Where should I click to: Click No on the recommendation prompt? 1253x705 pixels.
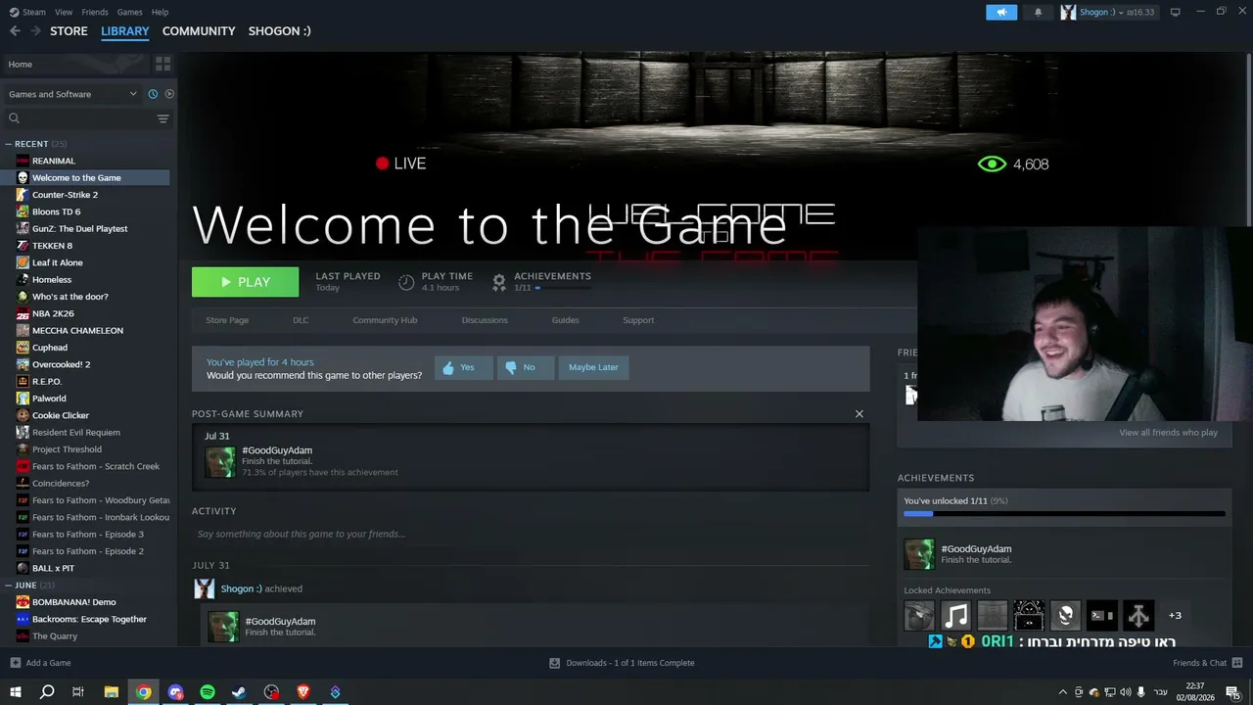coord(526,368)
